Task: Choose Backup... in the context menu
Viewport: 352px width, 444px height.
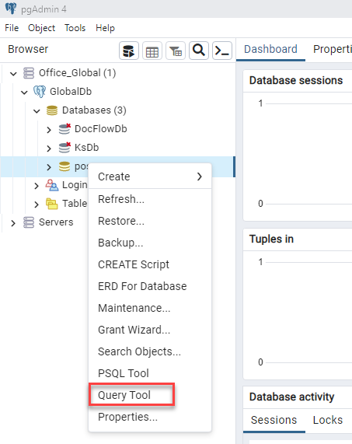Action: click(150, 243)
